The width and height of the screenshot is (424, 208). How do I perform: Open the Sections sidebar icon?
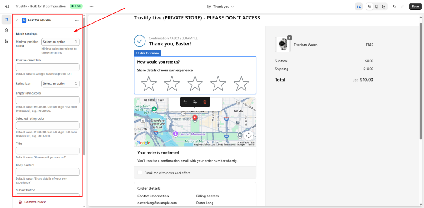(x=6, y=20)
